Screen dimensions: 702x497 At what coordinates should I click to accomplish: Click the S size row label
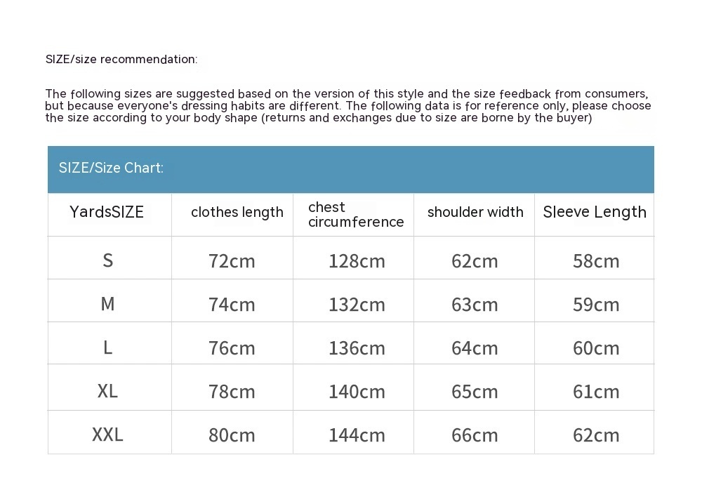pos(108,260)
